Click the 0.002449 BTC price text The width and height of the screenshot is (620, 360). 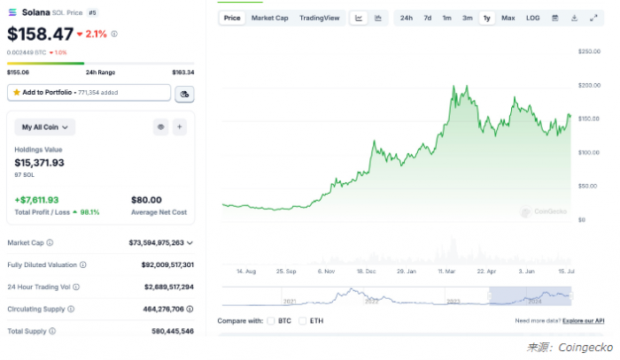pyautogui.click(x=27, y=52)
